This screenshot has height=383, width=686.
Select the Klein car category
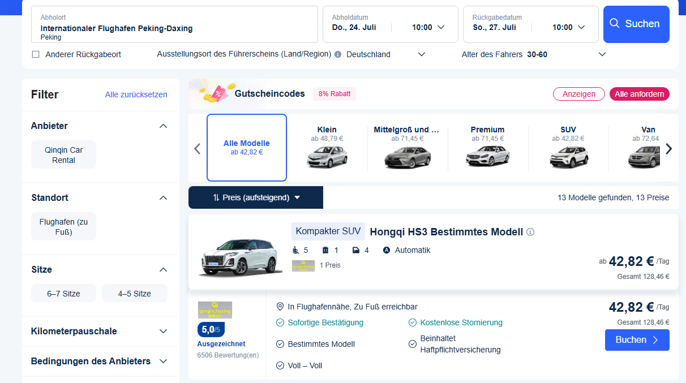tap(327, 148)
